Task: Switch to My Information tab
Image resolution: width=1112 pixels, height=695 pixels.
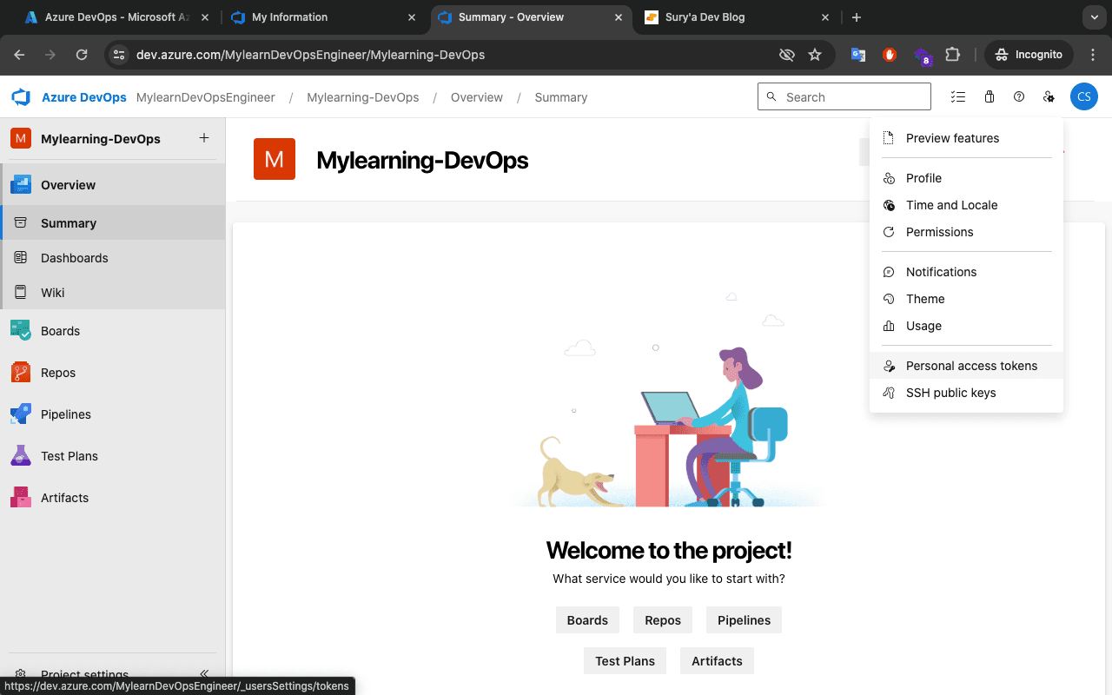Action: [324, 17]
